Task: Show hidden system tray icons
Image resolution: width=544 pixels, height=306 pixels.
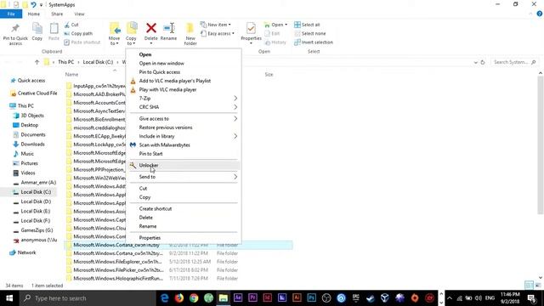Action: 450,298
